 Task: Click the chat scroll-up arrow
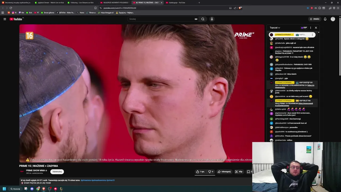coord(319,32)
